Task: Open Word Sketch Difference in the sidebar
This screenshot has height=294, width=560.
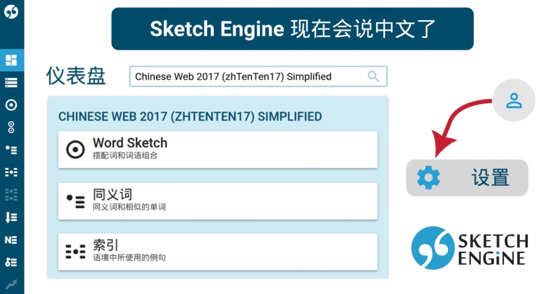Action: [x=11, y=128]
